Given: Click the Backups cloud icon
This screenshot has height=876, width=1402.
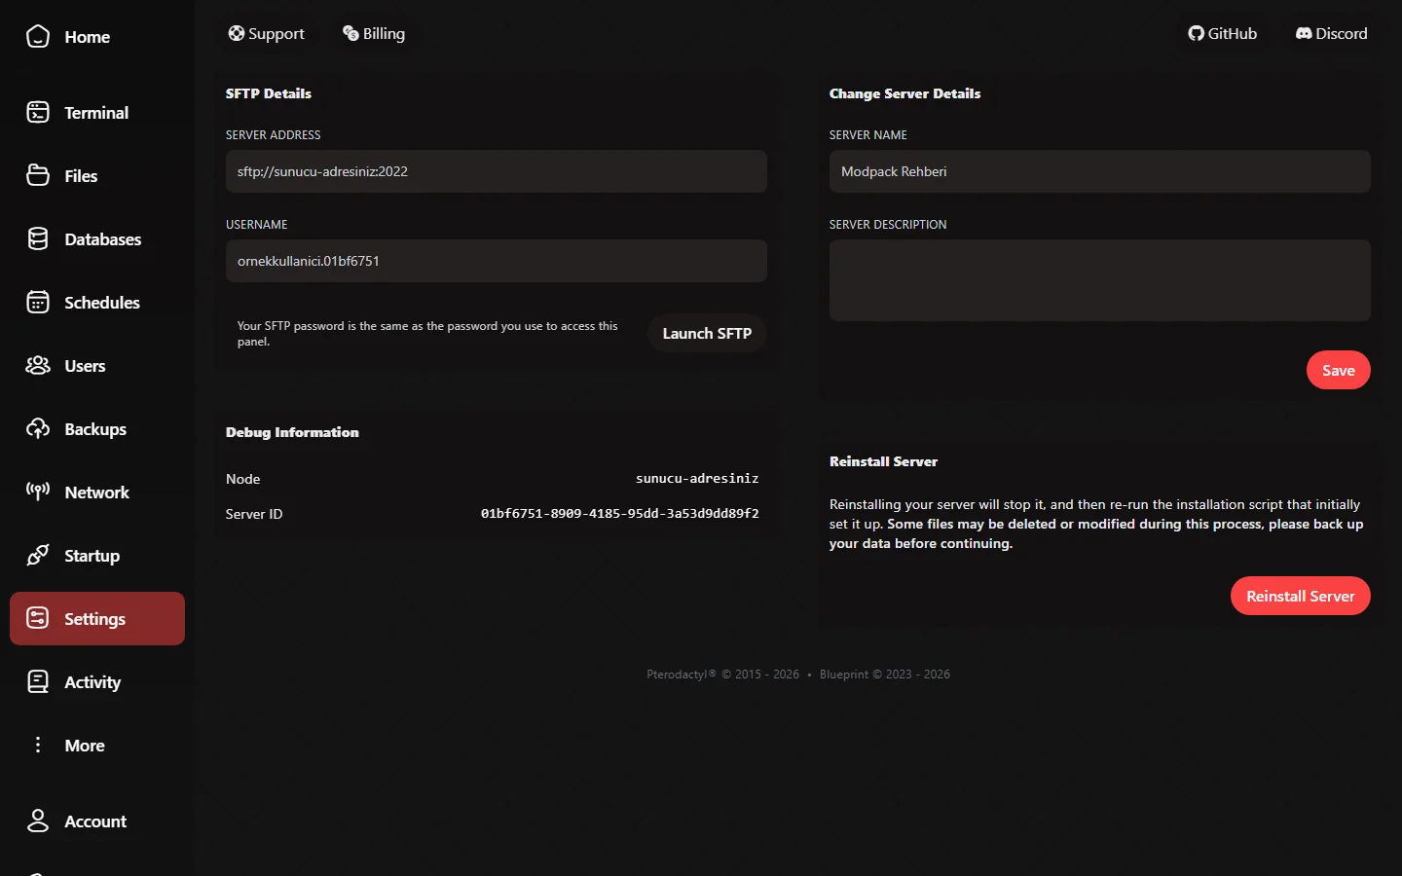Looking at the screenshot, I should 38,429.
